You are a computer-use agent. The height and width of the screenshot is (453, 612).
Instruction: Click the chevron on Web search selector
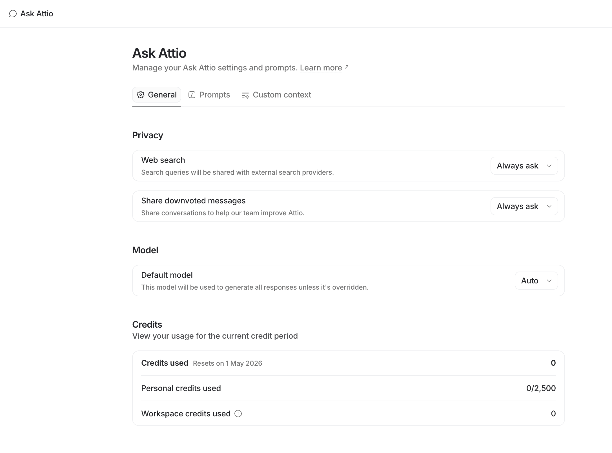click(x=549, y=166)
